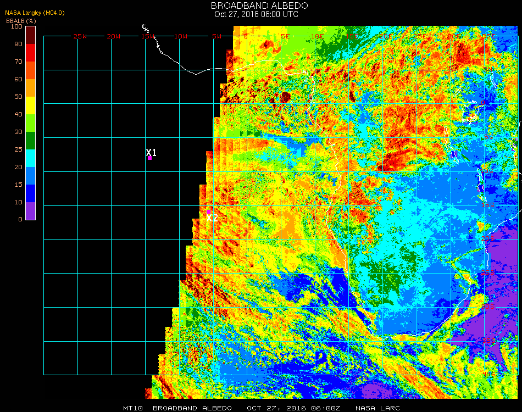Click the Oct 27, 2016 06:00 UTC timestamp
The height and width of the screenshot is (412, 522).
pyautogui.click(x=256, y=14)
